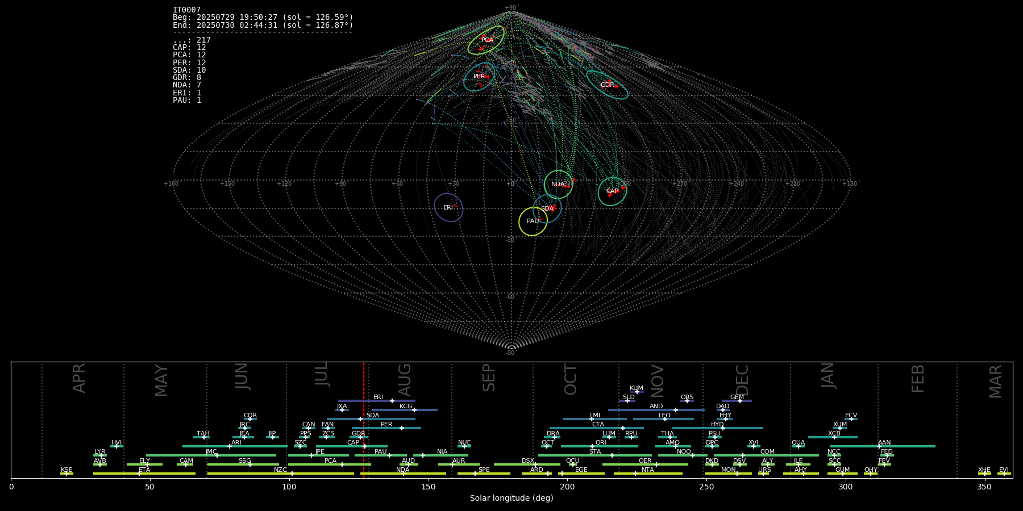Image resolution: width=1023 pixels, height=511 pixels.
Task: Select the PER radiant circle on the sky map
Action: [480, 77]
